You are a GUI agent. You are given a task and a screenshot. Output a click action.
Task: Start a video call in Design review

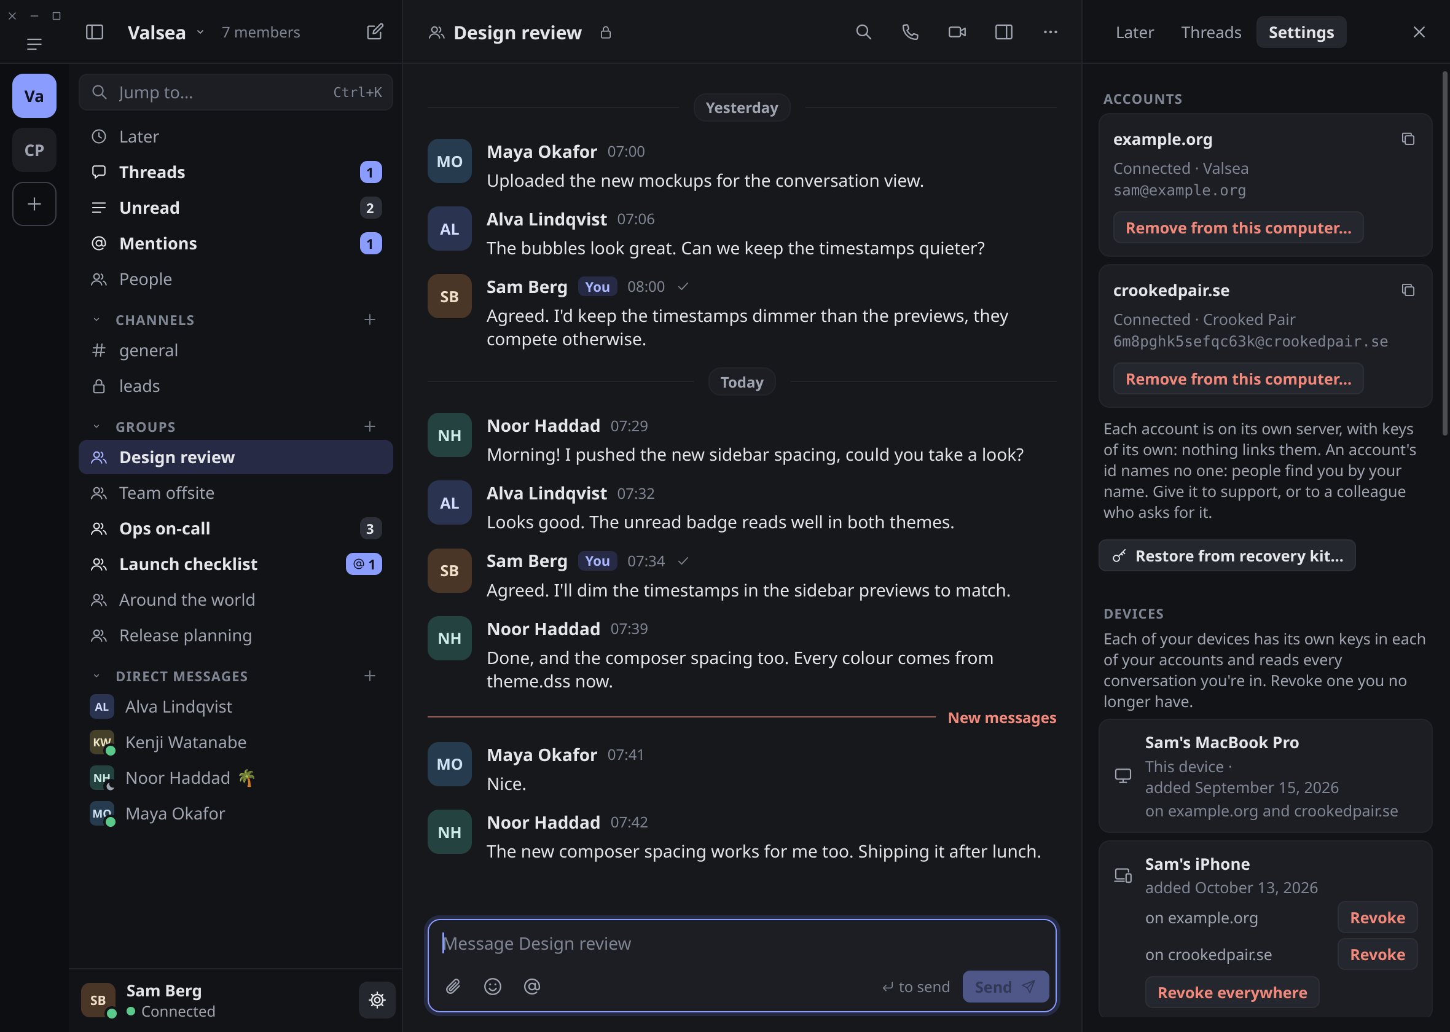957,32
